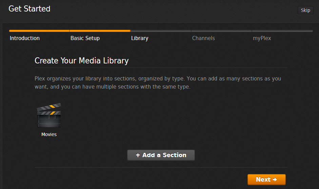The image size is (319, 189).
Task: Open the Movies clapperboard section icon
Action: [49, 115]
